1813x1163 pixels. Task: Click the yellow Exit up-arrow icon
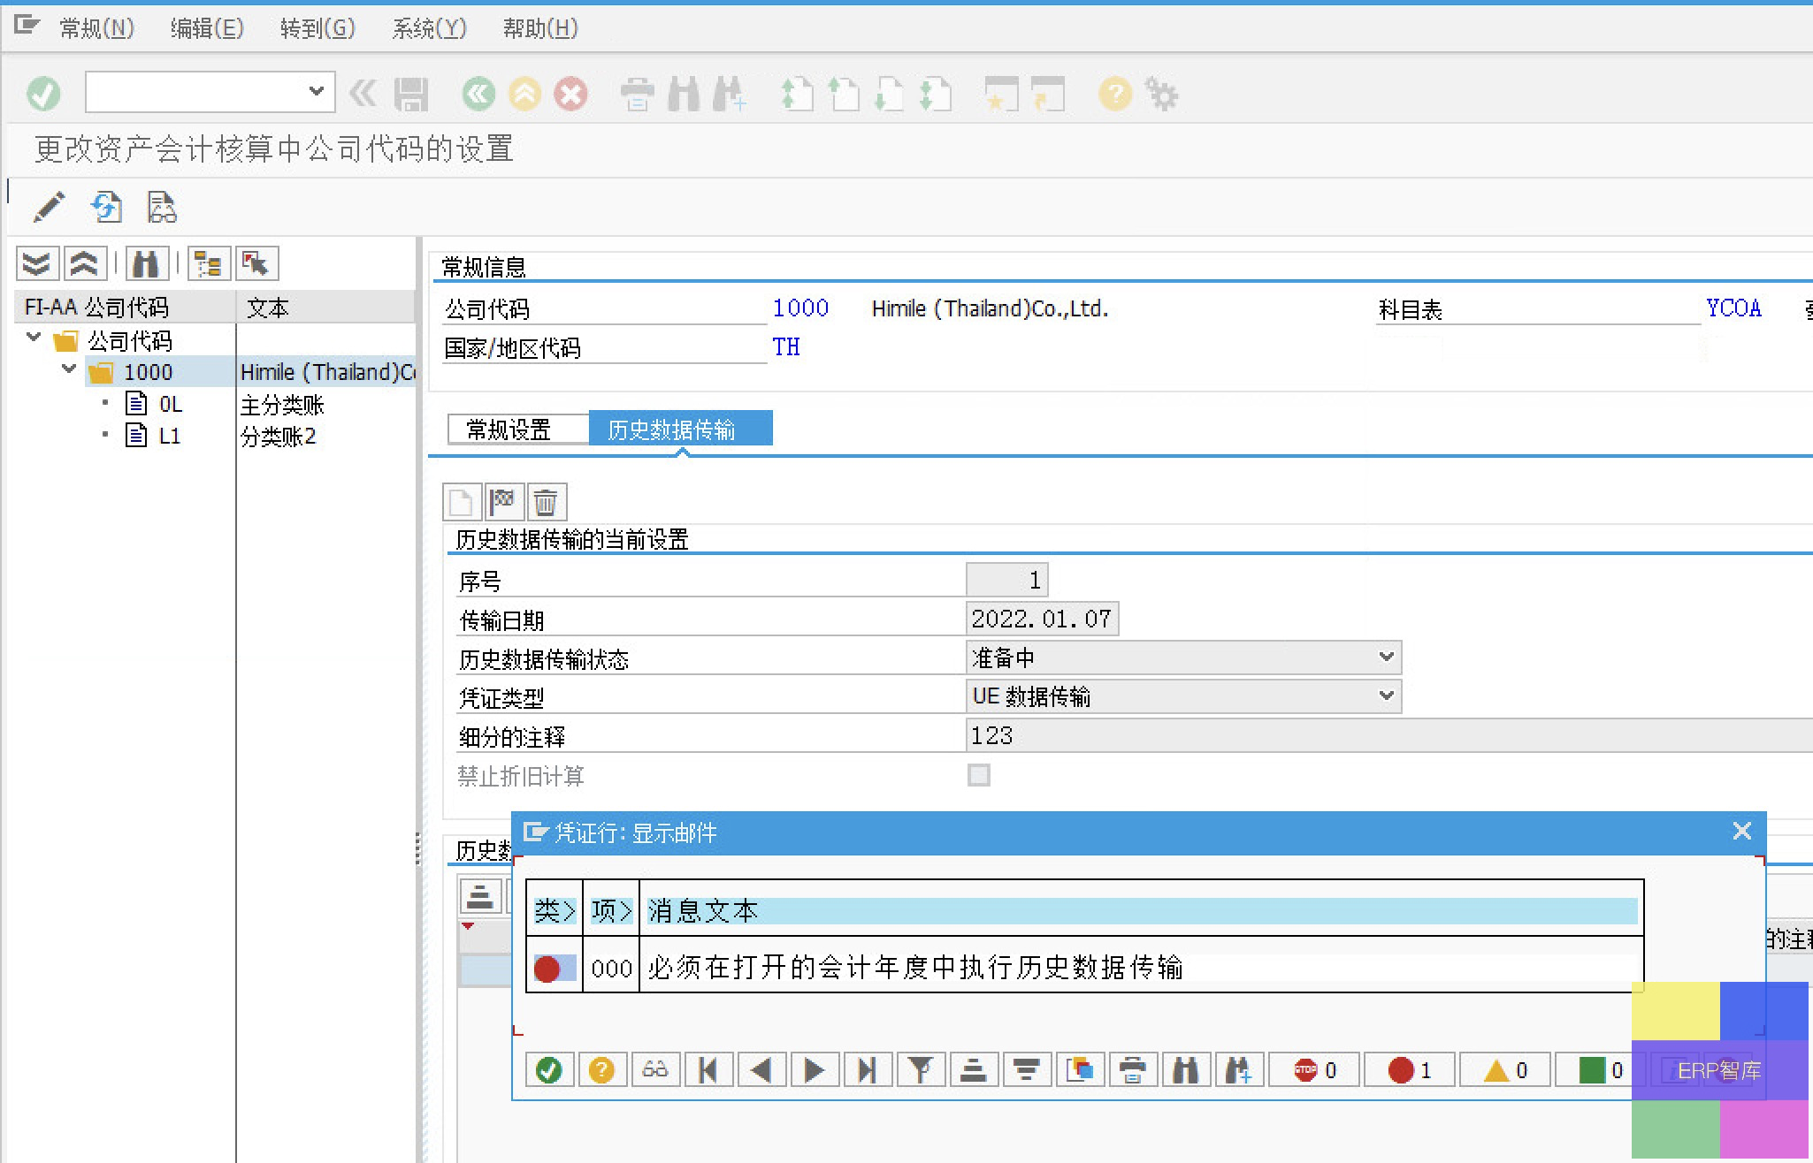coord(524,94)
